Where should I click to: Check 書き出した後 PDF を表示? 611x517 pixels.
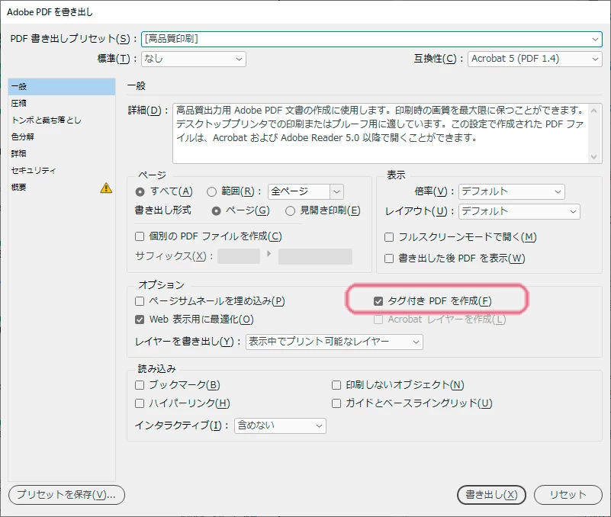pyautogui.click(x=389, y=258)
